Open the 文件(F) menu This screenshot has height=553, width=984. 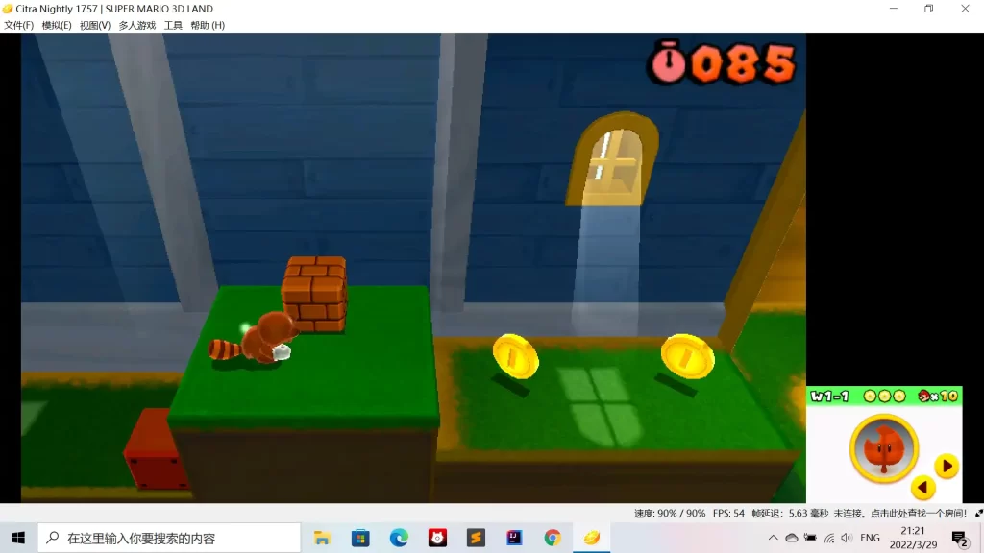coord(18,26)
